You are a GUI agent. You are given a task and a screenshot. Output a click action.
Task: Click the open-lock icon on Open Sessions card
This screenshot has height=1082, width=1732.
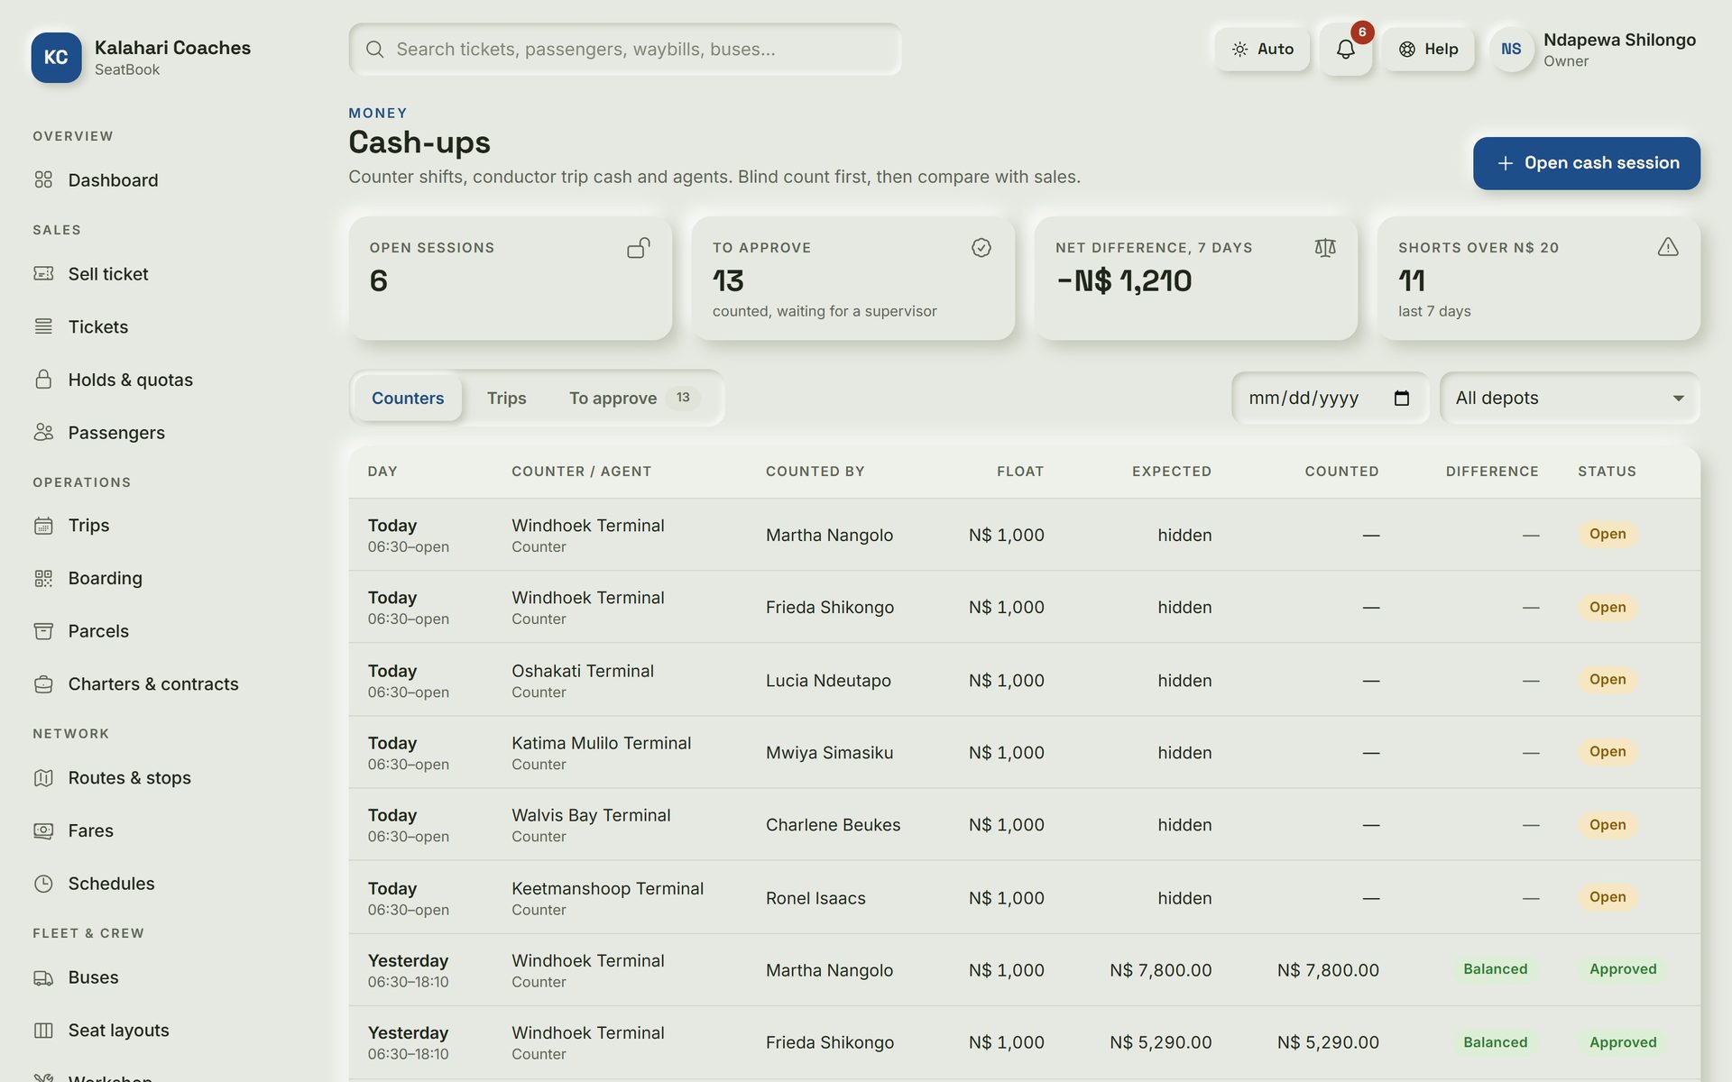[639, 248]
